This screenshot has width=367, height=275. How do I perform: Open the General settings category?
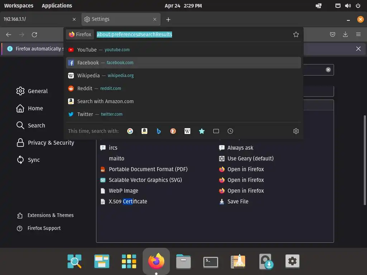coord(32,91)
